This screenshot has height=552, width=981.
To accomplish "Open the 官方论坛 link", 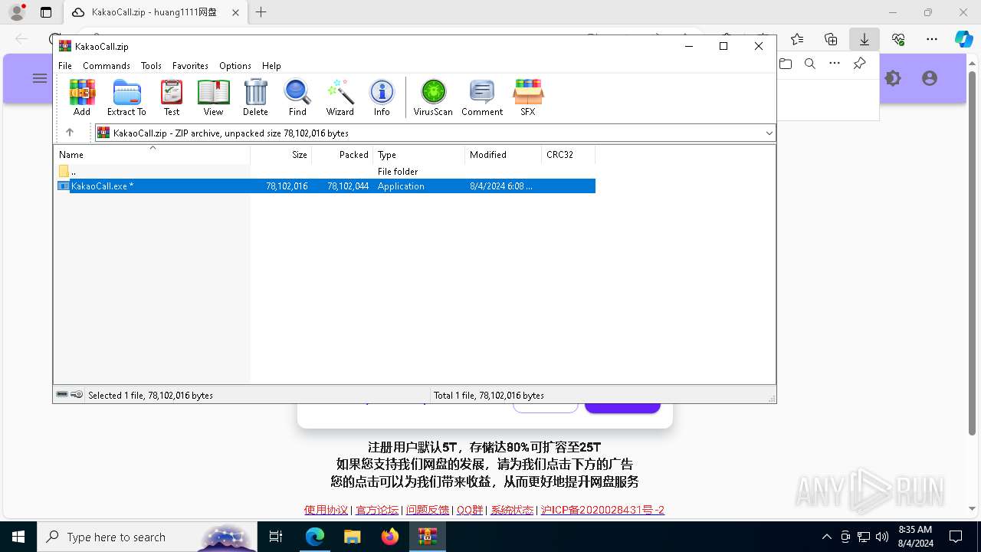I will (x=377, y=510).
